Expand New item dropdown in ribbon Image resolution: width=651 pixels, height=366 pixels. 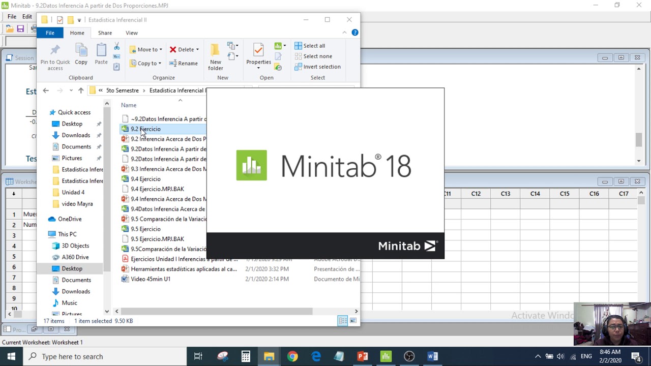pos(233,46)
